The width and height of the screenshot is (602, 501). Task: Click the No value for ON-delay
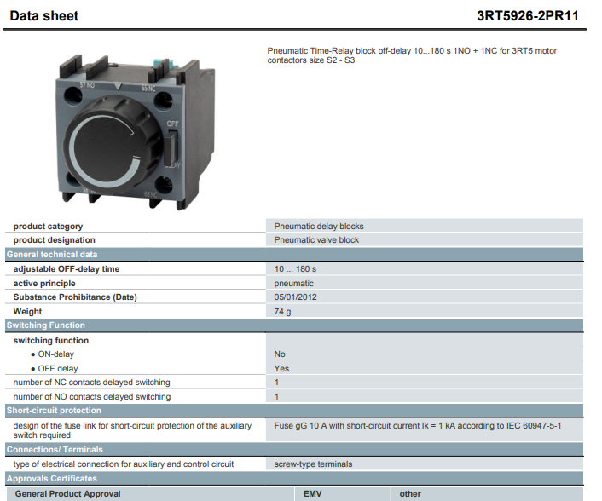point(280,354)
